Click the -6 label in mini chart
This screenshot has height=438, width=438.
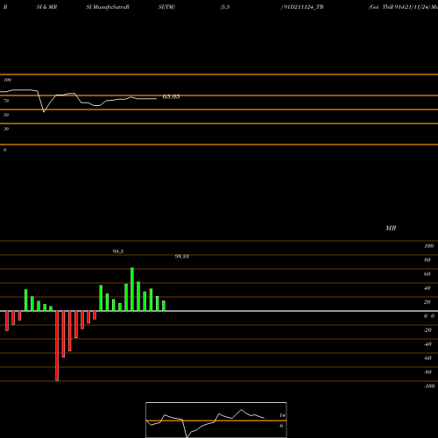pos(281,426)
